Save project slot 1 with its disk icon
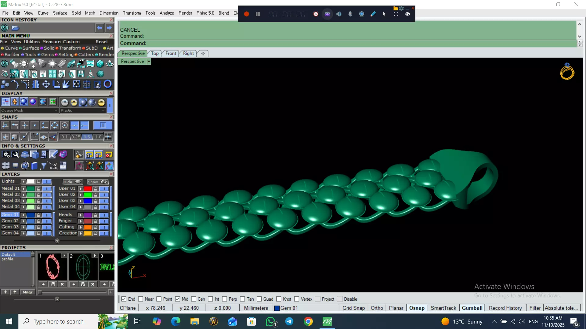The height and width of the screenshot is (329, 586). coord(52,284)
